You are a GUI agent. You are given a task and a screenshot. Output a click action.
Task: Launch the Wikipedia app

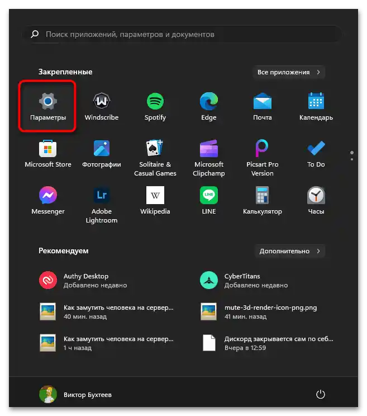coord(155,201)
